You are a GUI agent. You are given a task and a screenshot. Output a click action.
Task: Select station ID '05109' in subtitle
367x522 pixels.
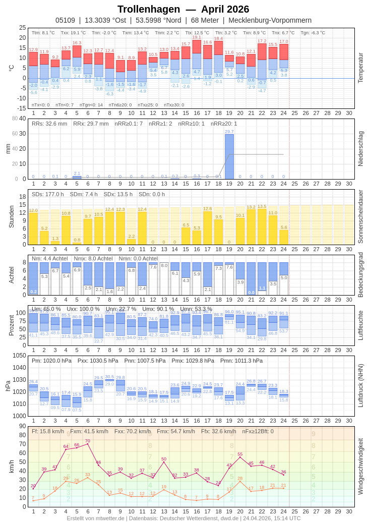(x=65, y=20)
